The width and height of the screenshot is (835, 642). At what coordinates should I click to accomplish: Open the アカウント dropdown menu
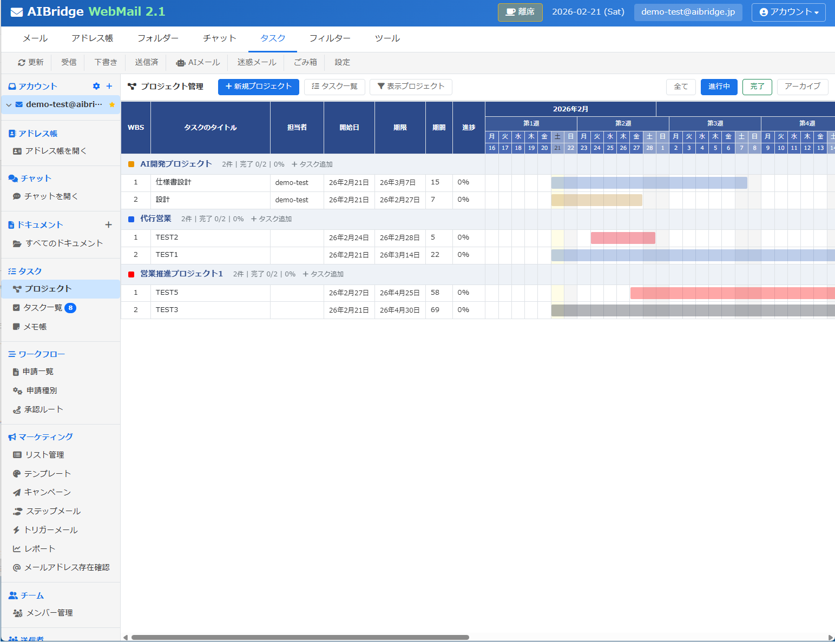tap(788, 12)
